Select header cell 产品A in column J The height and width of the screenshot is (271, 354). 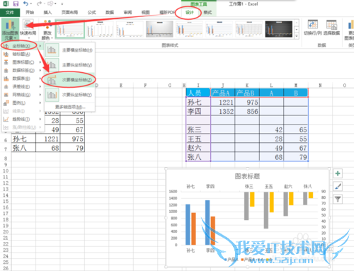pyautogui.click(x=222, y=93)
